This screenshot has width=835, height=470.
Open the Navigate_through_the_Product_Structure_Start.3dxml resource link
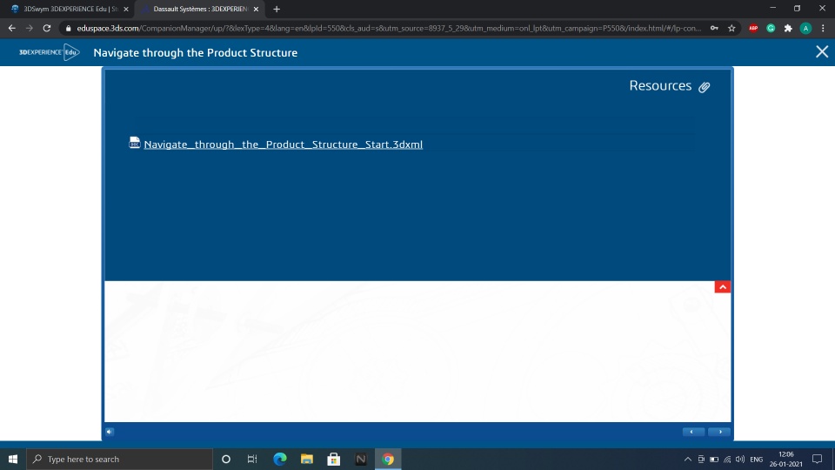(283, 144)
